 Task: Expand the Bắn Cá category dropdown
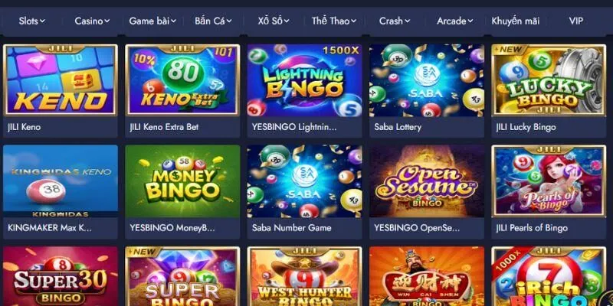click(213, 21)
